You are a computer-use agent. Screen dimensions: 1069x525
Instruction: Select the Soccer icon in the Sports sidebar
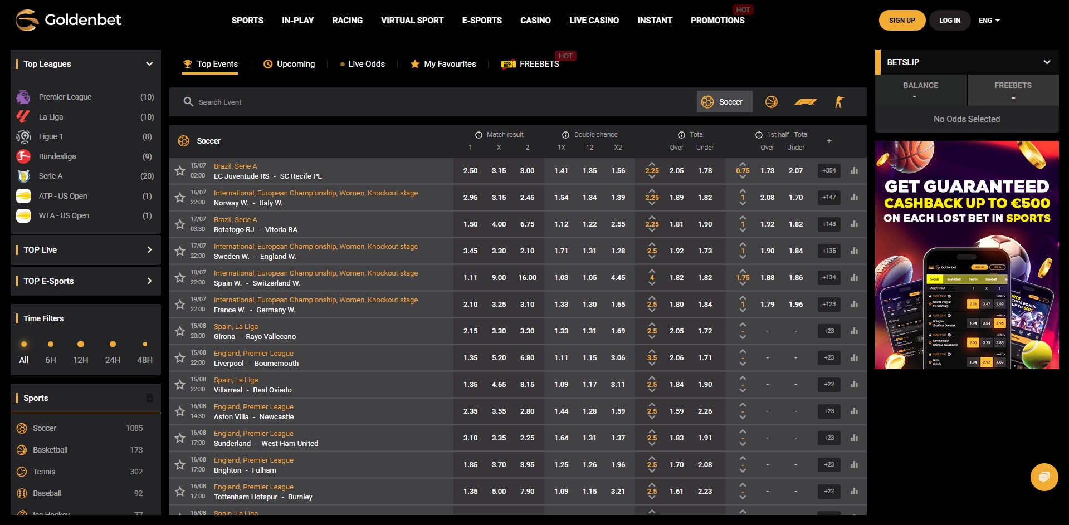(x=22, y=428)
